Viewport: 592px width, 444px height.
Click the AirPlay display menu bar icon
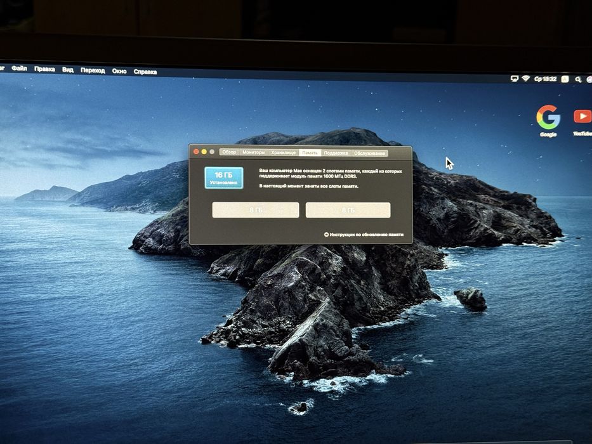[x=514, y=79]
